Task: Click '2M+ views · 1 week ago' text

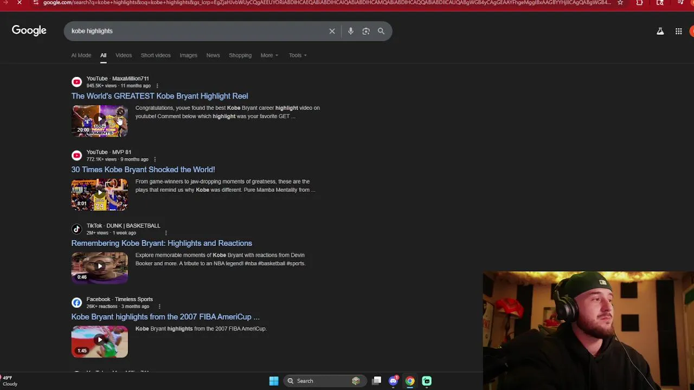Action: tap(111, 233)
